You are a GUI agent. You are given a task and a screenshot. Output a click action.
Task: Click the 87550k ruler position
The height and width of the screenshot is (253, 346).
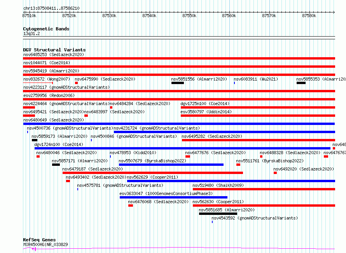click(189, 16)
